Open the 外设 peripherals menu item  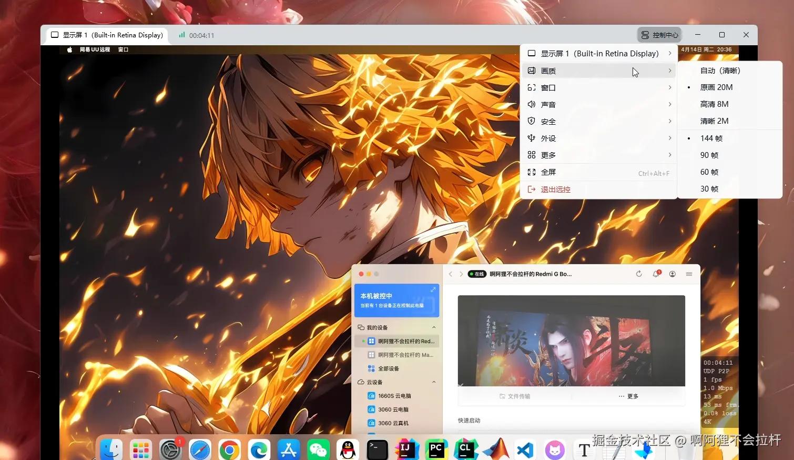[599, 138]
